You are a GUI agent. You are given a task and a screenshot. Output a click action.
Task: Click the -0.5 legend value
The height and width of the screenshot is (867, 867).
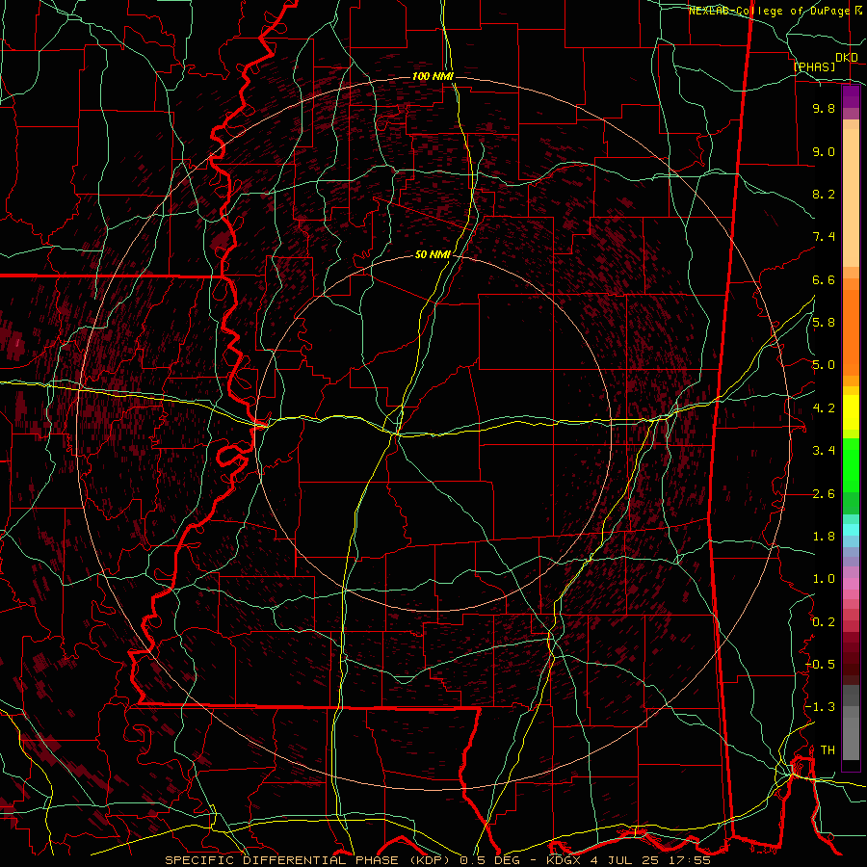pos(821,665)
